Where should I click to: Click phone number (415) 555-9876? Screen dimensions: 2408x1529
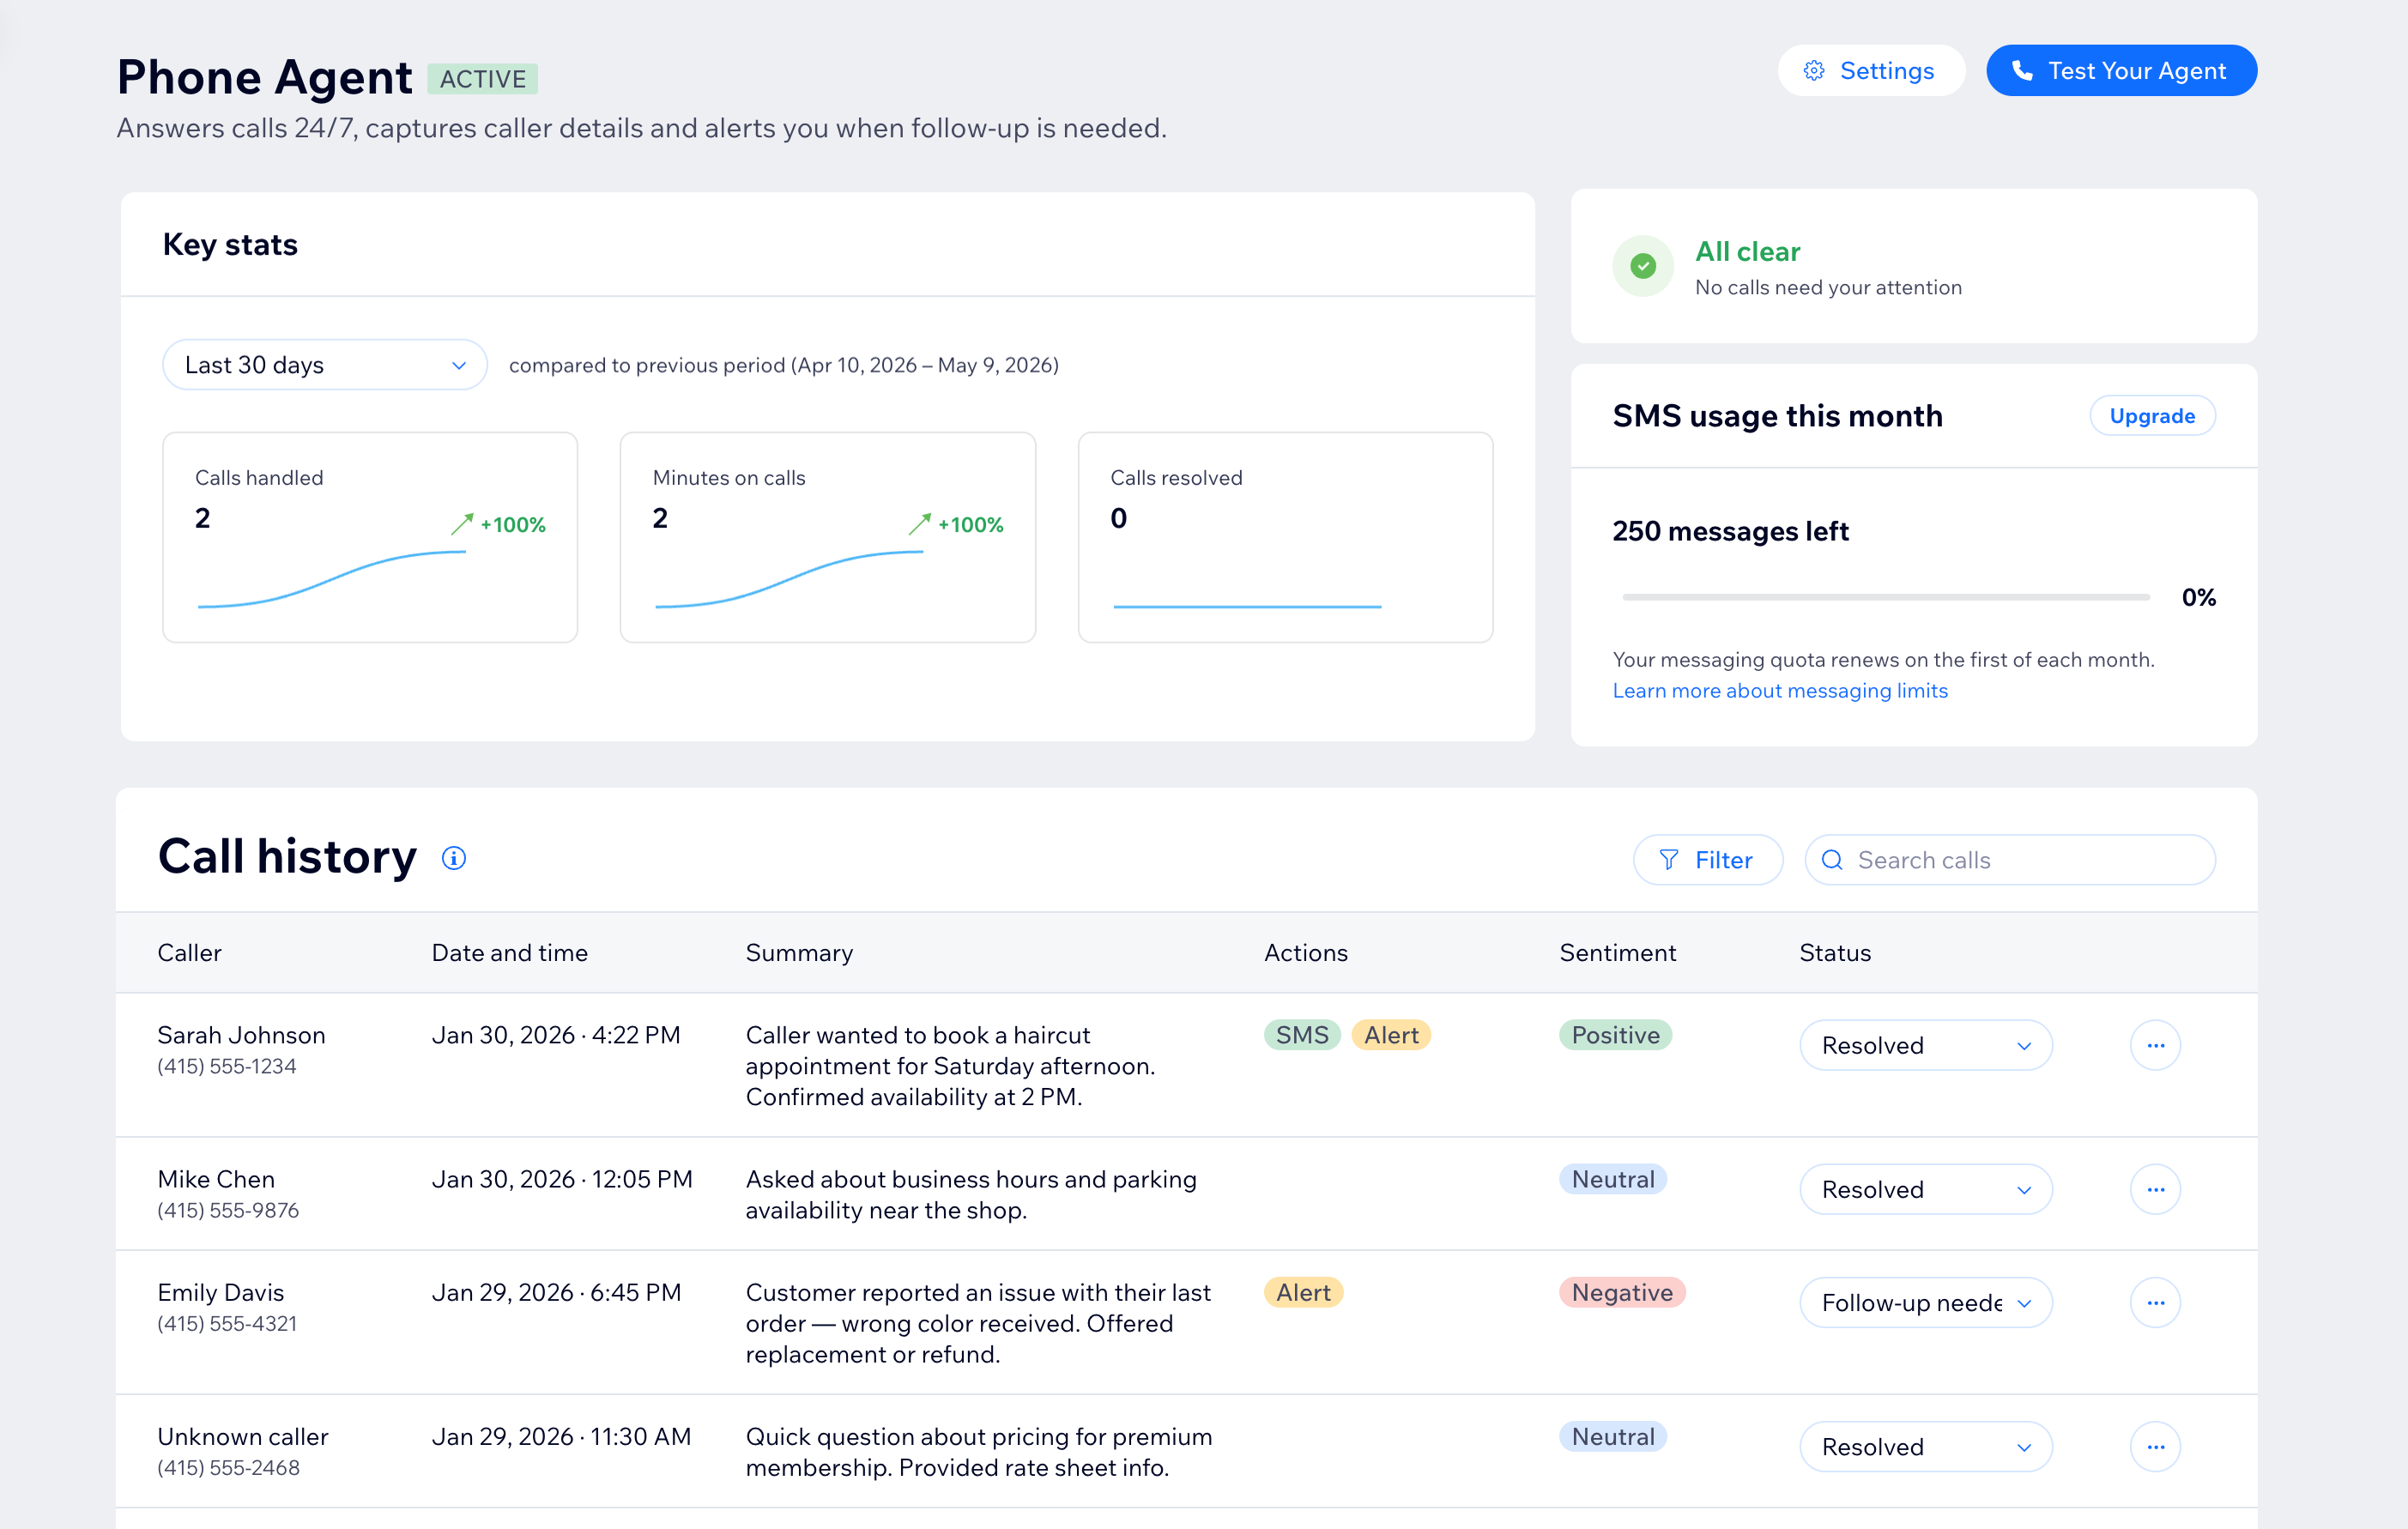pyautogui.click(x=228, y=1210)
